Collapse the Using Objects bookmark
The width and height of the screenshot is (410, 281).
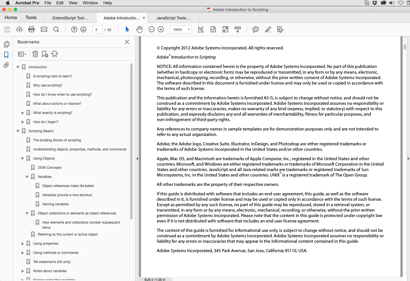point(23,158)
